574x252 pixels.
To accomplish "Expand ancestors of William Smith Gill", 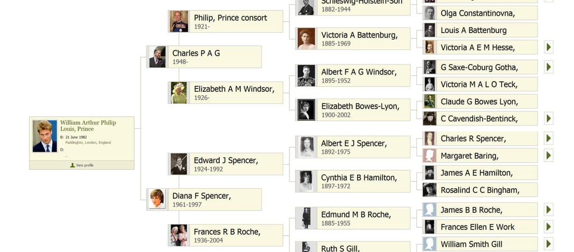I will pos(549,244).
